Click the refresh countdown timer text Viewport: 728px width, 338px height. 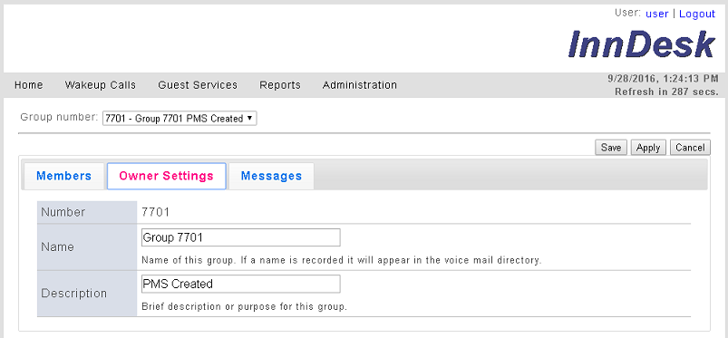[x=666, y=92]
